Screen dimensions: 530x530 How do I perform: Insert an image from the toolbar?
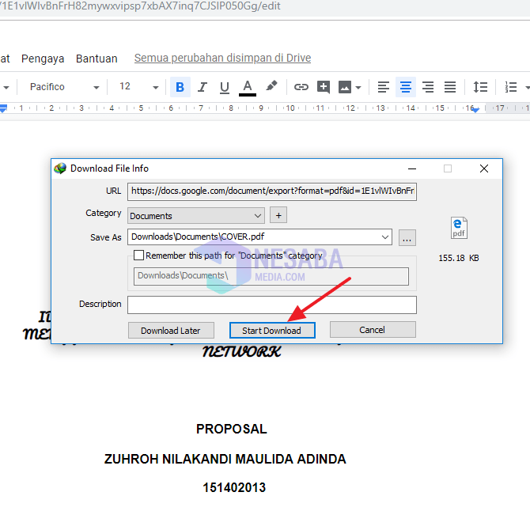(345, 87)
